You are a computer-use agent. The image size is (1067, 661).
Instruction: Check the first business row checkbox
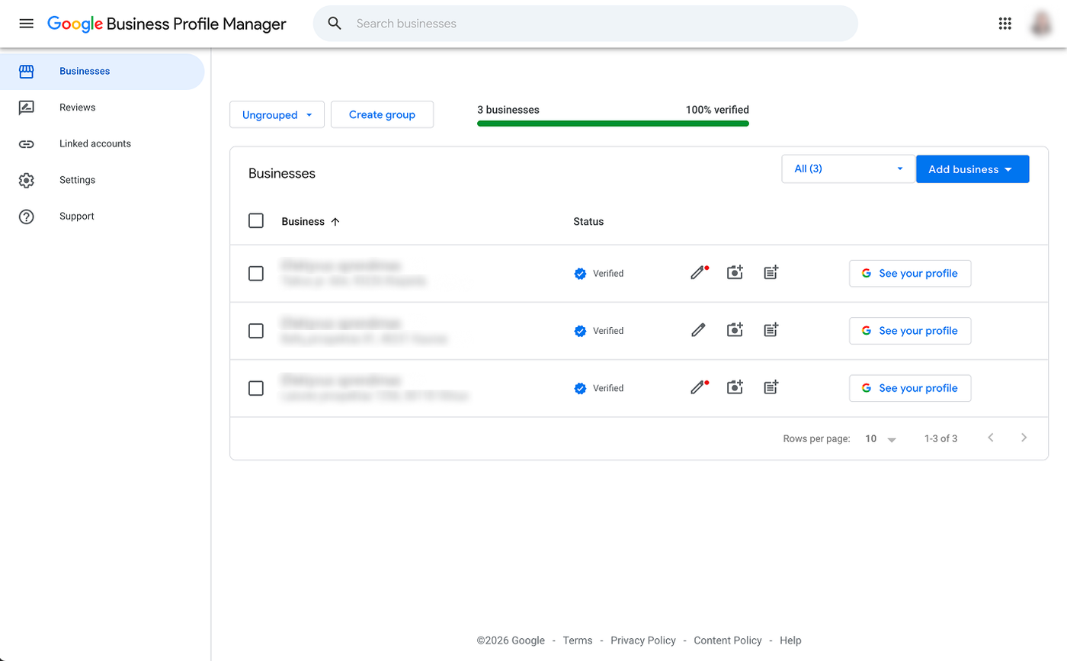[256, 274]
